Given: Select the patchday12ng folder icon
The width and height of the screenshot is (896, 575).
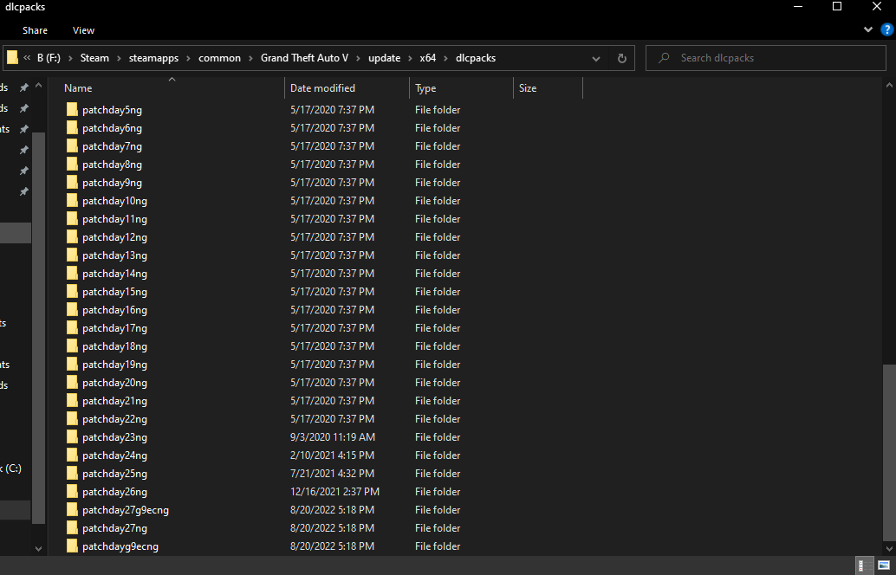Looking at the screenshot, I should pyautogui.click(x=72, y=237).
